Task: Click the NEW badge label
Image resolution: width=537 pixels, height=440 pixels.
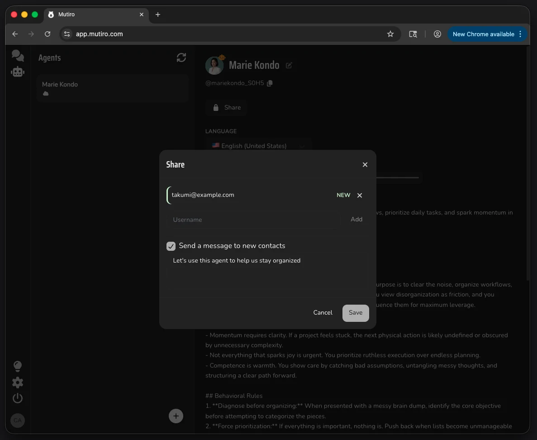Action: 343,195
